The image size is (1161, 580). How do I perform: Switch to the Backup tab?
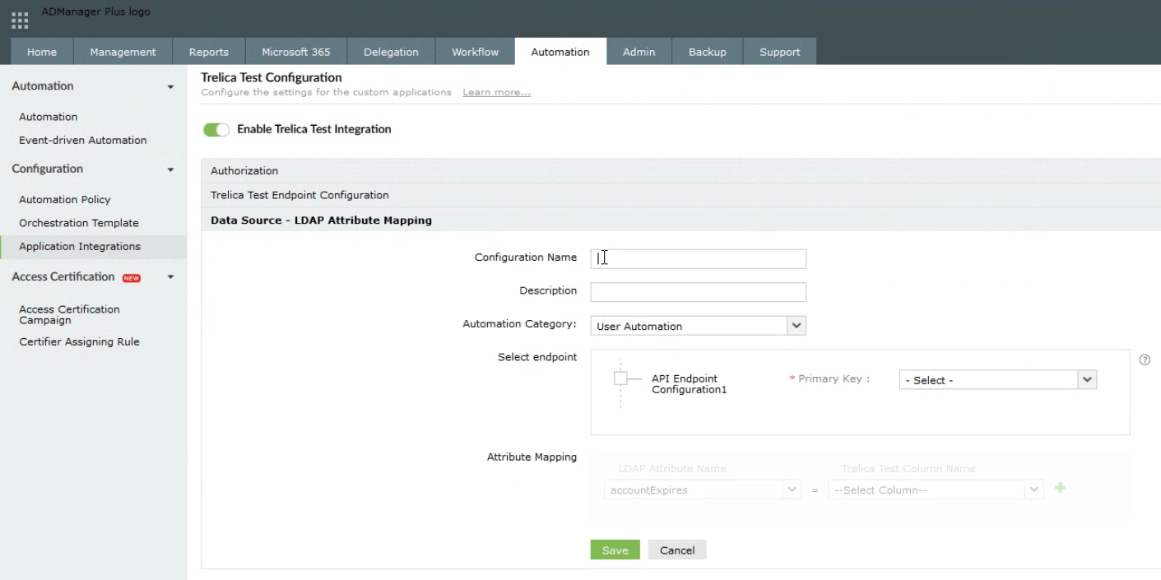tap(708, 52)
